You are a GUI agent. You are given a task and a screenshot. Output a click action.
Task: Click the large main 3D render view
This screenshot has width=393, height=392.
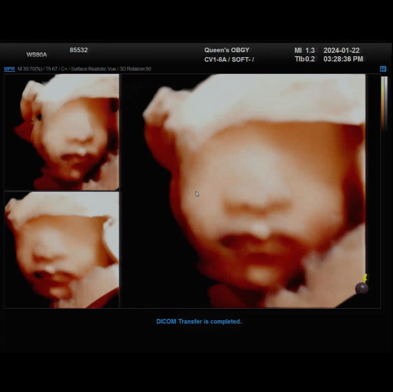point(250,191)
